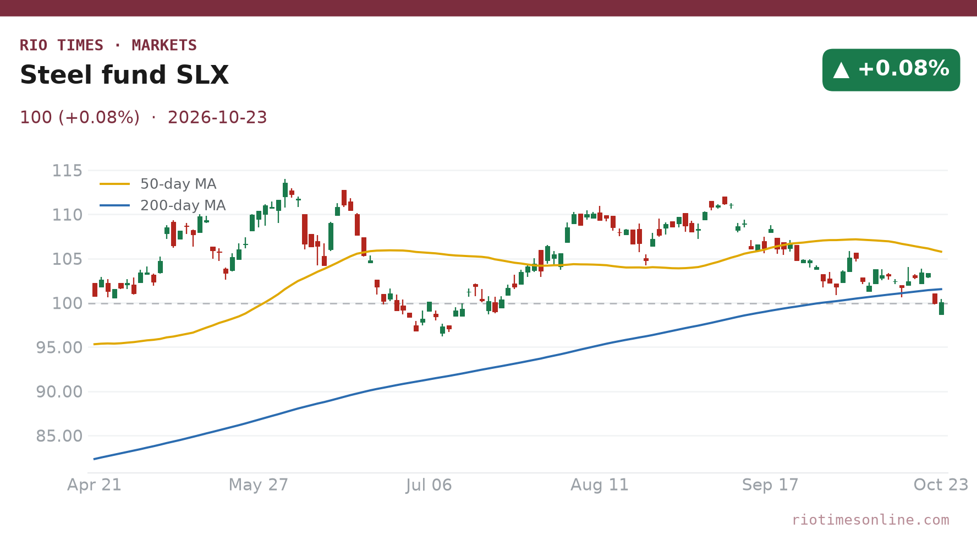Click the yellow 50-day MA legend line swatch
Viewport: 977px width, 550px height.
click(x=114, y=184)
